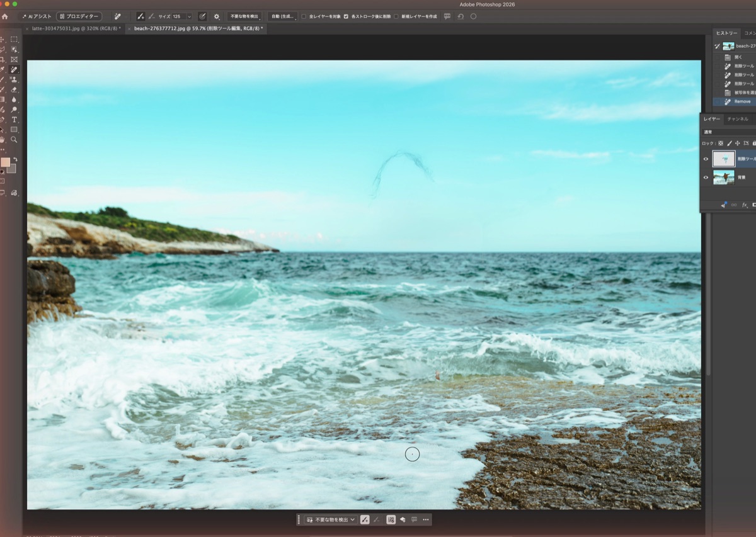Uncheck 各ストローク後に削除 checkbox
The image size is (756, 537).
pyautogui.click(x=346, y=16)
